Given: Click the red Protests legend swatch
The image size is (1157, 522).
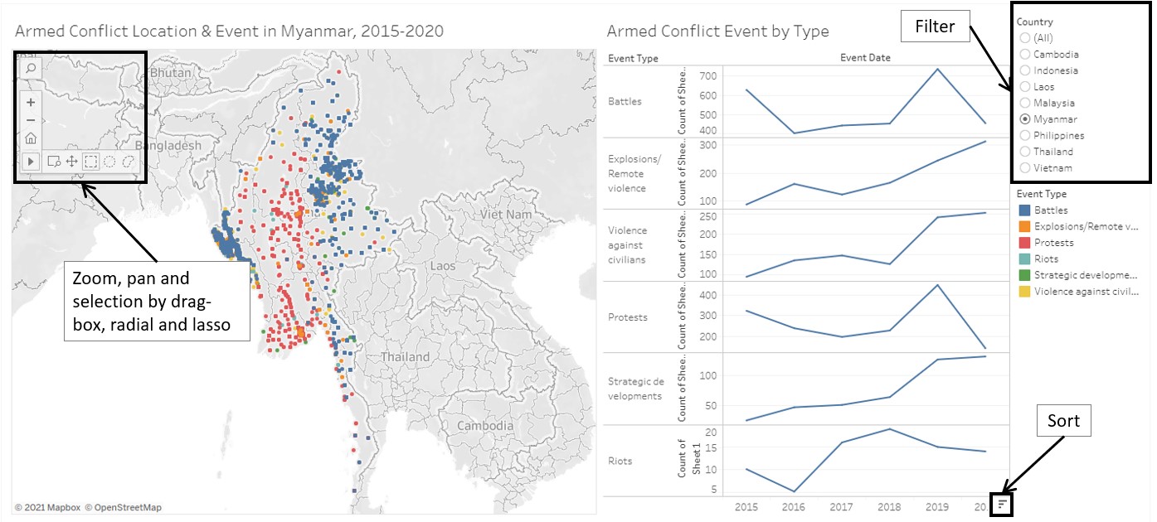Looking at the screenshot, I should (1024, 243).
